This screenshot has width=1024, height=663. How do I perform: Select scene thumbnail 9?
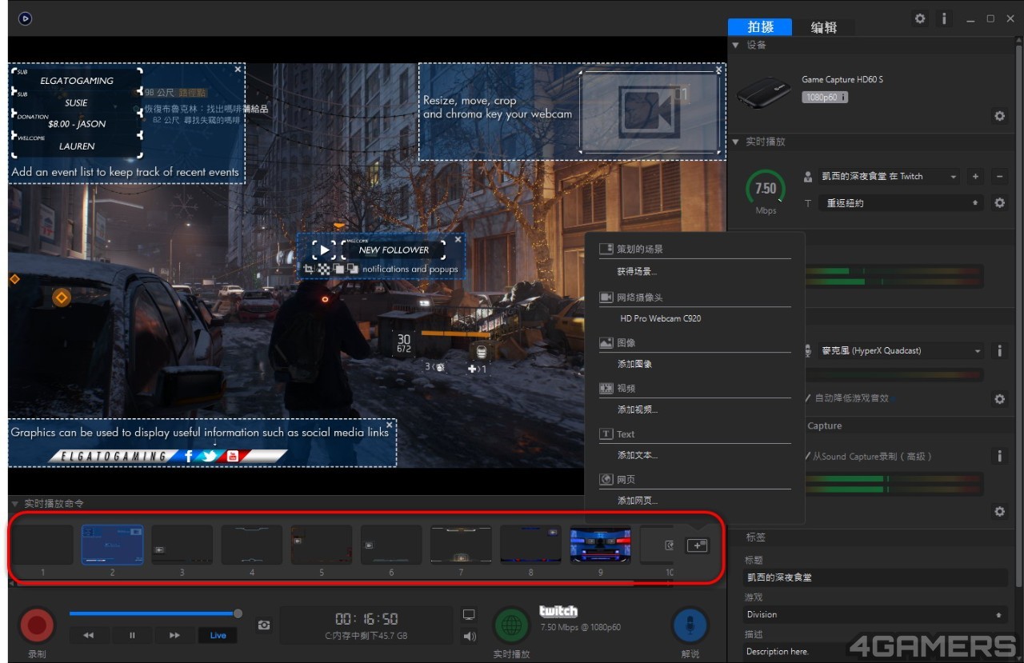(600, 545)
